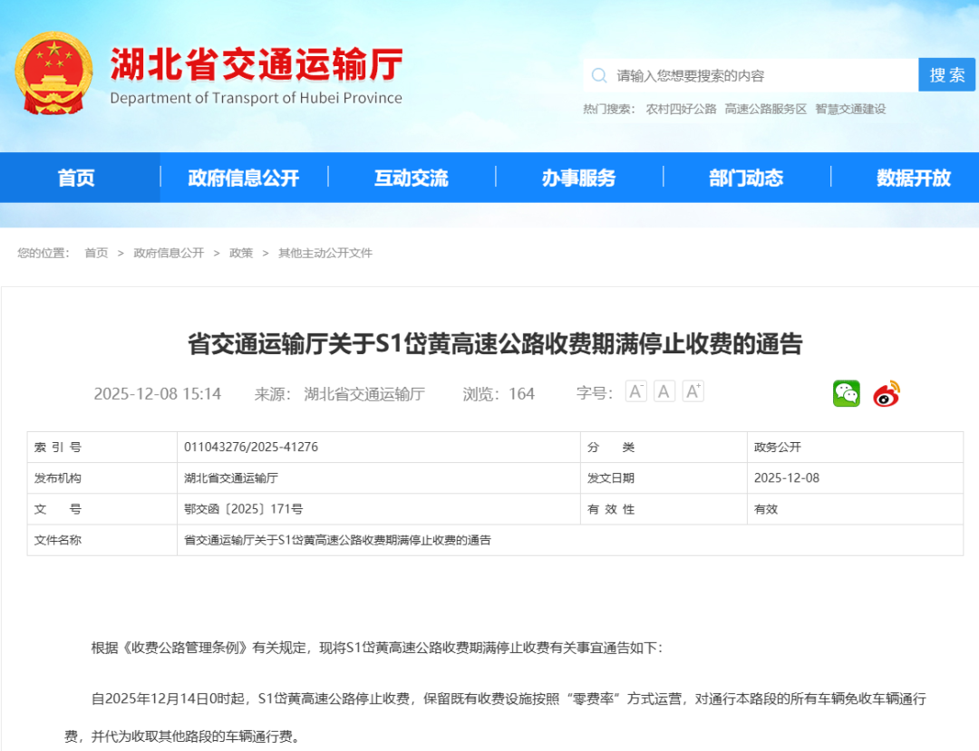This screenshot has width=979, height=751.
Task: Increase font size with A+ icon
Action: click(x=693, y=391)
